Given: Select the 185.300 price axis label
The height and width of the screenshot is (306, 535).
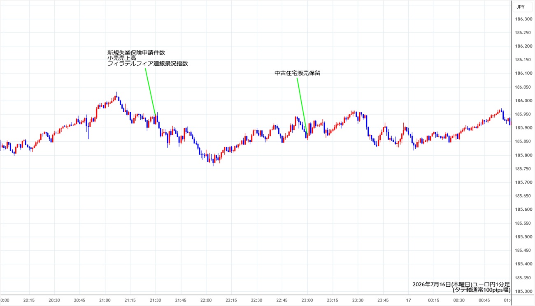Looking at the screenshot, I should 523,291.
